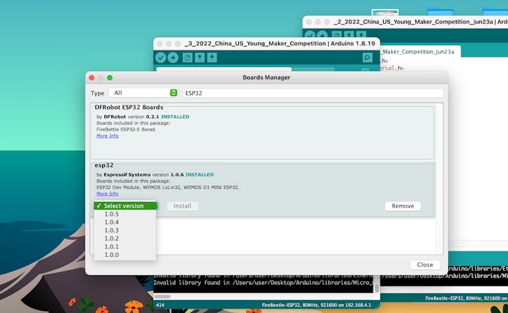Click FireBeetle ESP32-E board text
Viewport: 508px width, 313px height.
pyautogui.click(x=126, y=129)
